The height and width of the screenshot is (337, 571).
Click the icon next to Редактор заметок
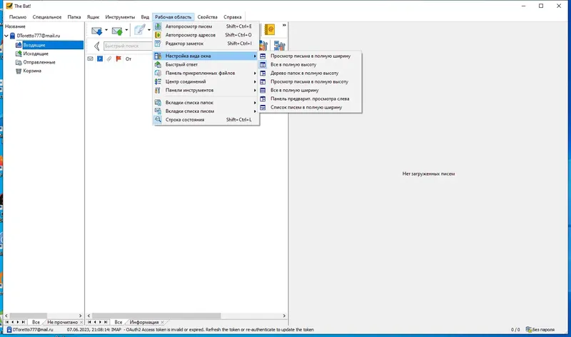[x=158, y=44]
